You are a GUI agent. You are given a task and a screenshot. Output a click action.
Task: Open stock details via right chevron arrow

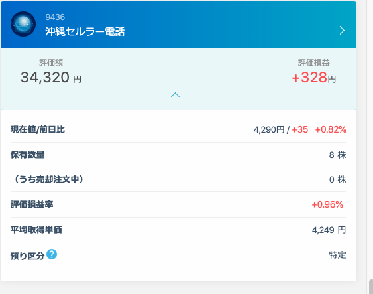click(342, 31)
